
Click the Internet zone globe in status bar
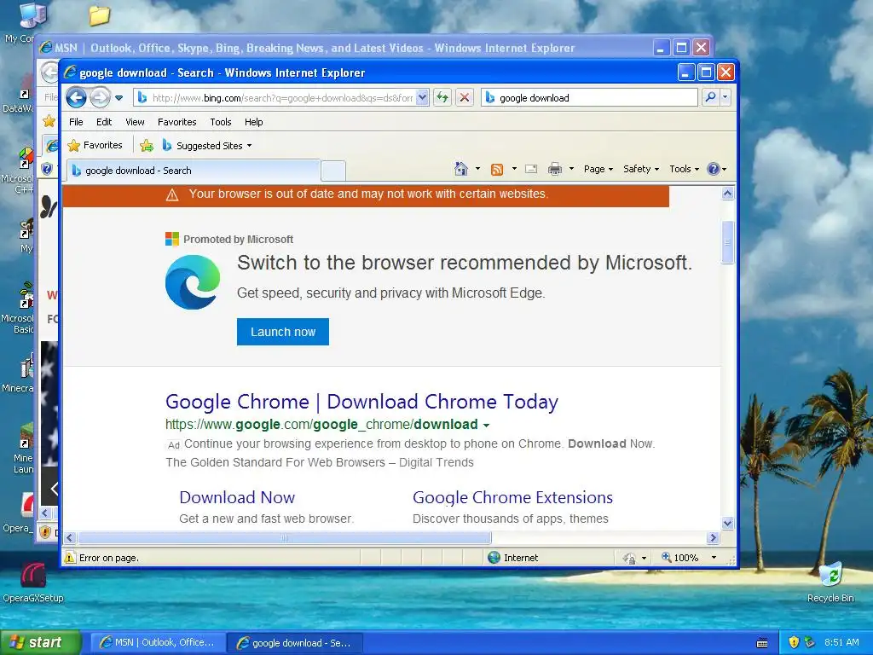(x=494, y=558)
